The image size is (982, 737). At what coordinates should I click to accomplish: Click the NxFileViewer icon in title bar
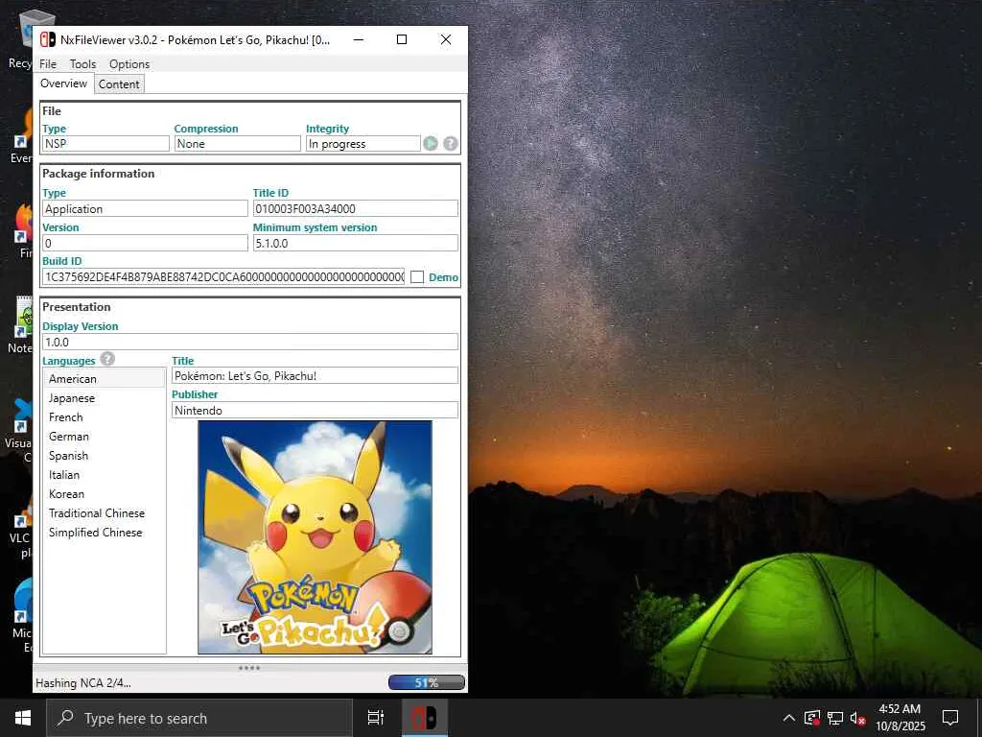coord(48,39)
